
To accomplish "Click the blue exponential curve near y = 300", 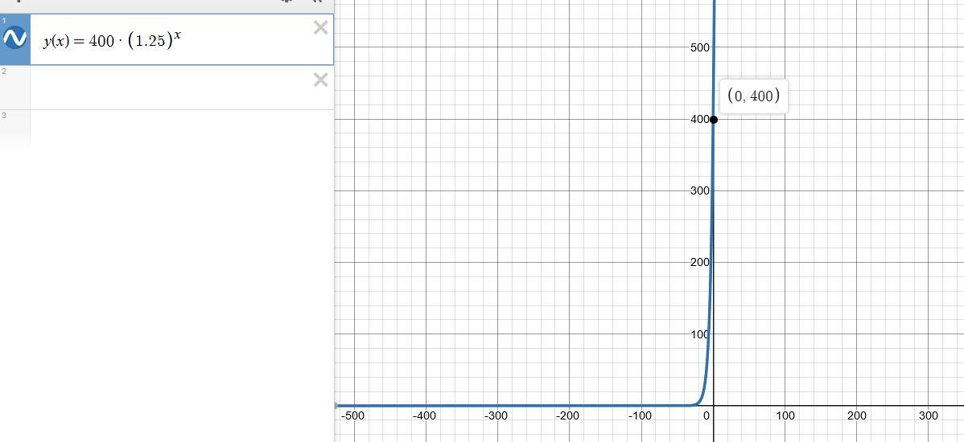I will click(x=711, y=191).
